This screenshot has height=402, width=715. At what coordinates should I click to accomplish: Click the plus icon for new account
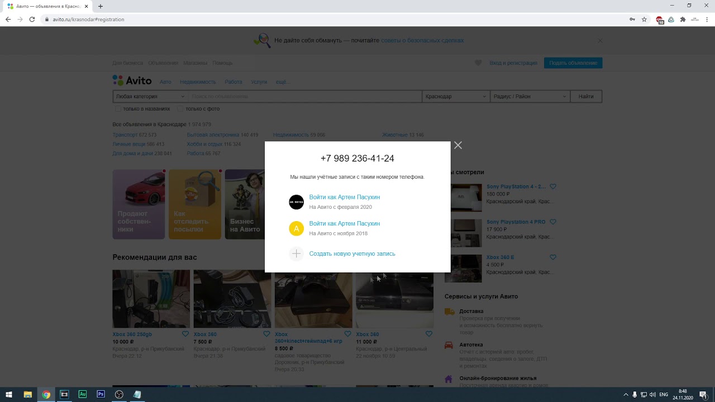click(x=296, y=254)
